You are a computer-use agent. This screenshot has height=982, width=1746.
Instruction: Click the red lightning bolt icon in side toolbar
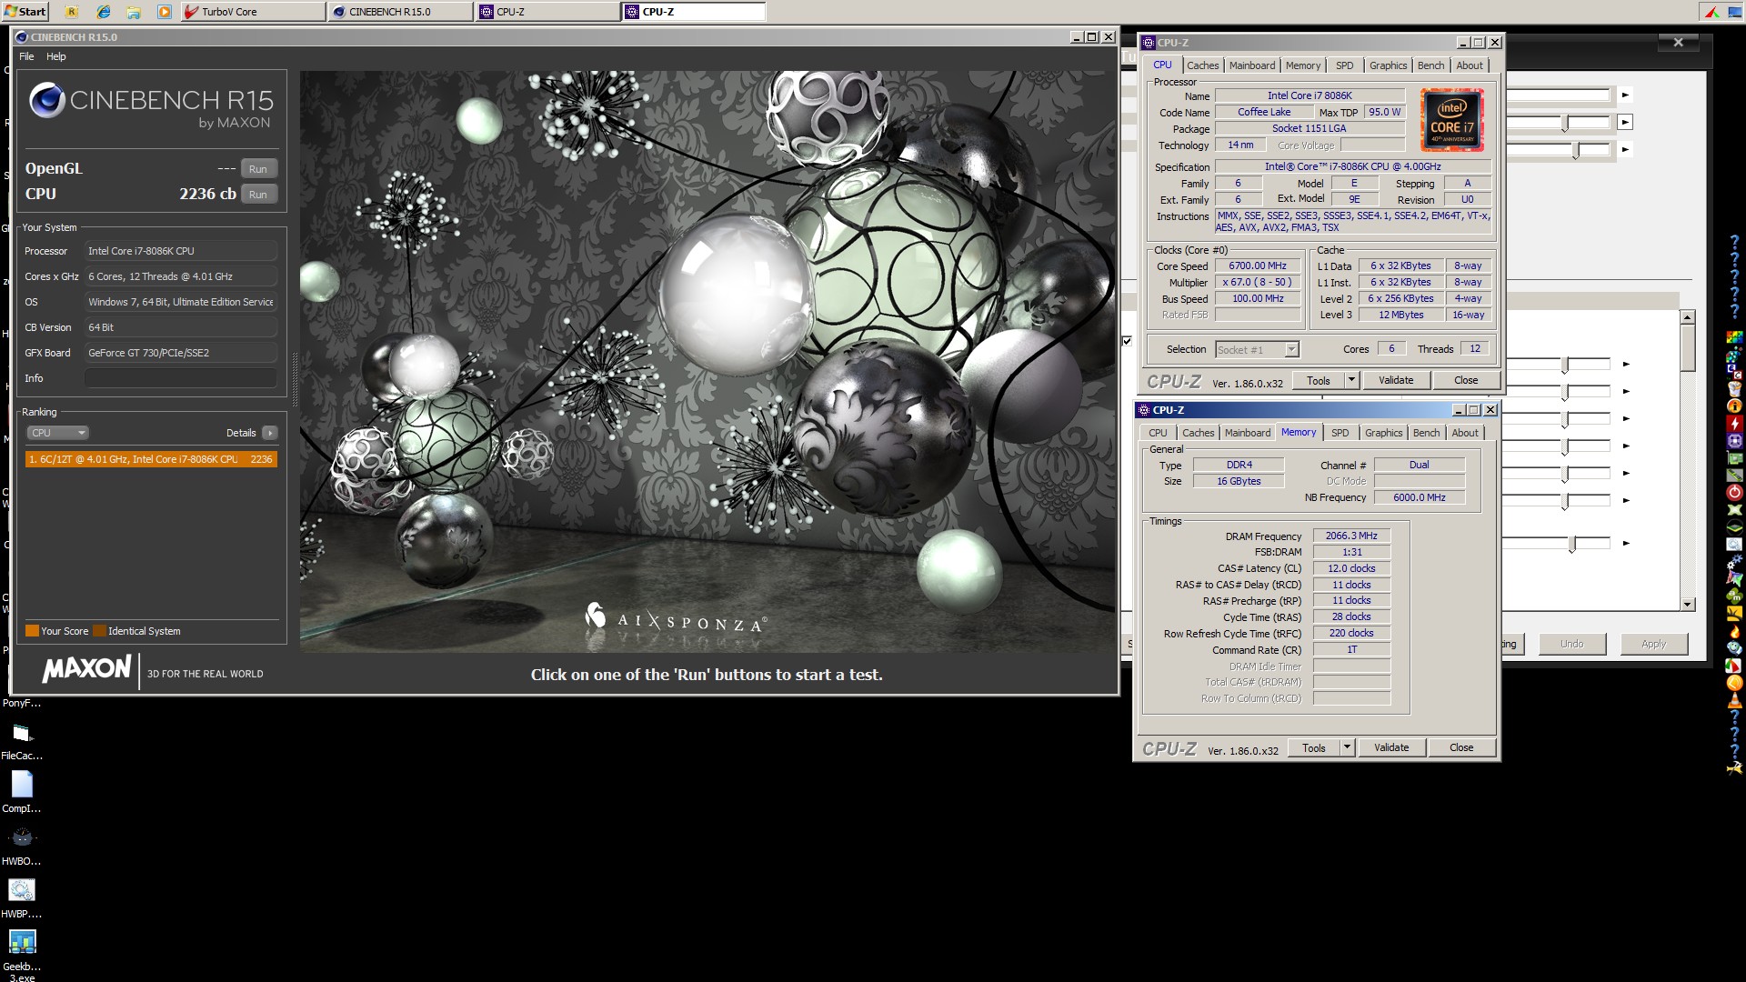[x=1734, y=424]
